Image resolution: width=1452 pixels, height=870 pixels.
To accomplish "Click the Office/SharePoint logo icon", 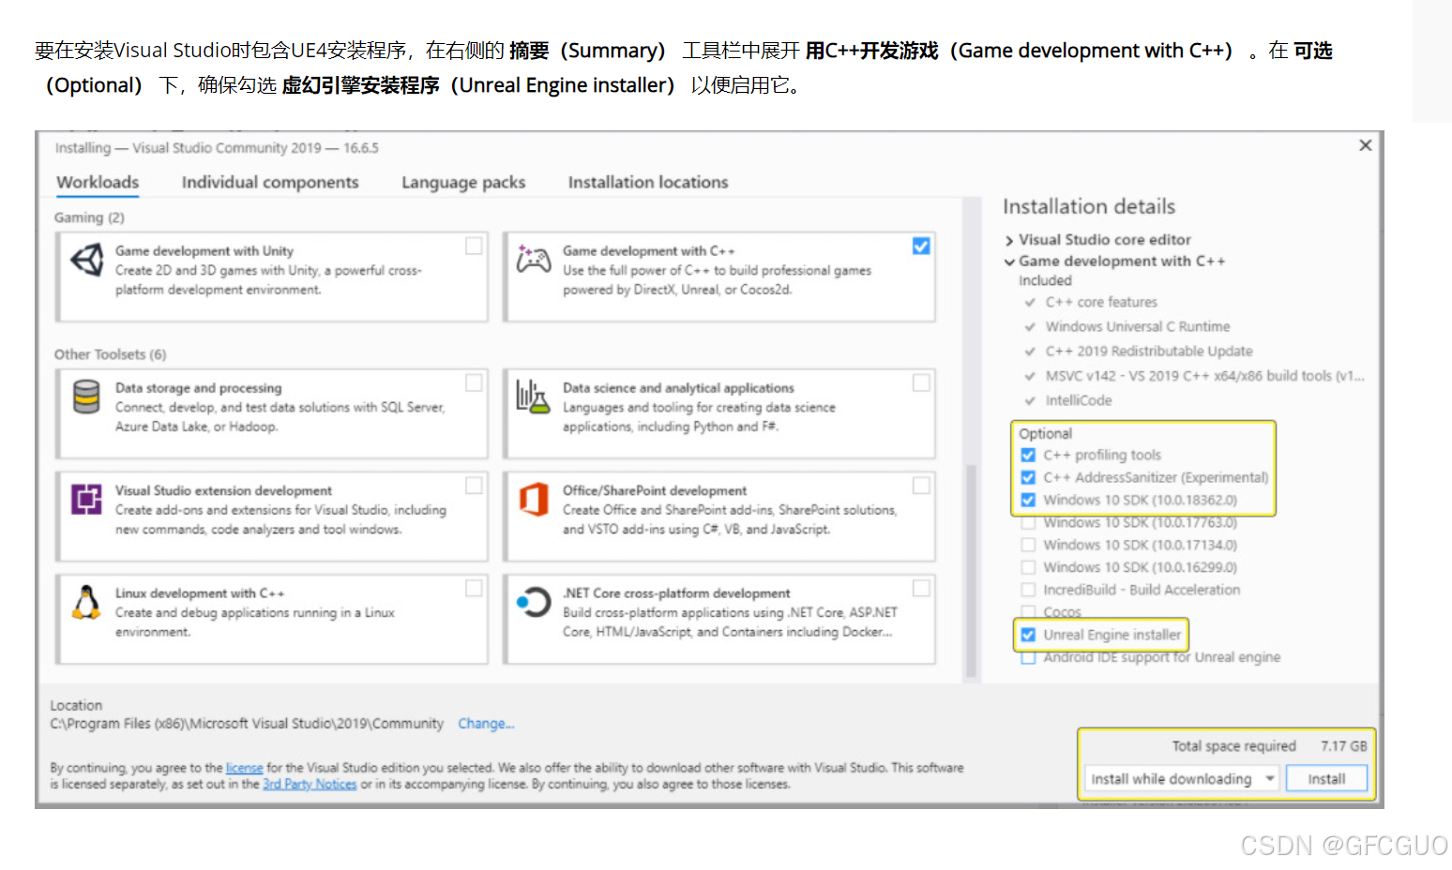I will click(534, 499).
